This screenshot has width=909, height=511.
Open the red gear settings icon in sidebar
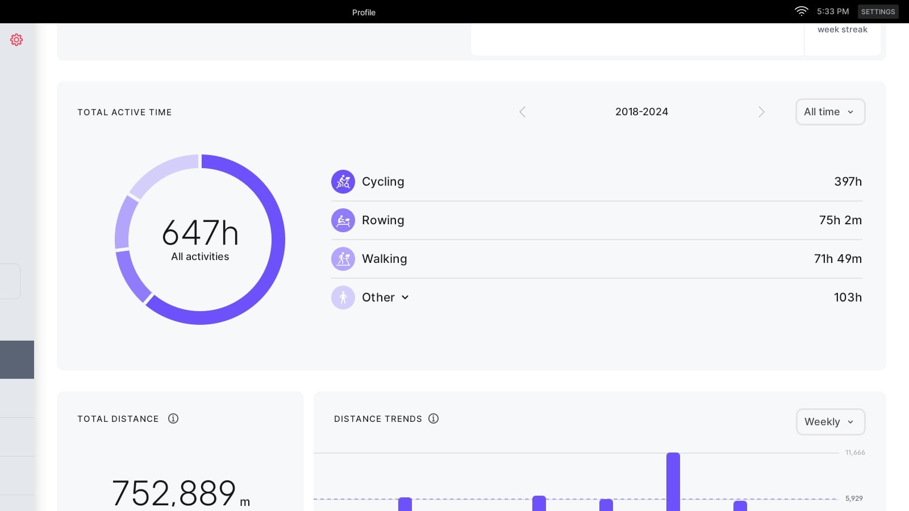point(16,40)
